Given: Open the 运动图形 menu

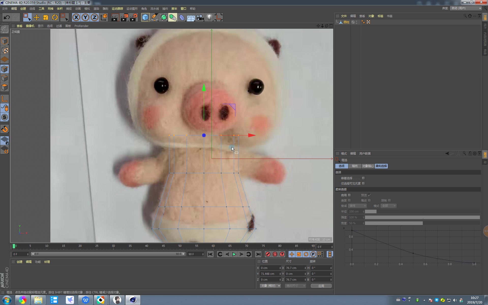Looking at the screenshot, I should pos(132,9).
